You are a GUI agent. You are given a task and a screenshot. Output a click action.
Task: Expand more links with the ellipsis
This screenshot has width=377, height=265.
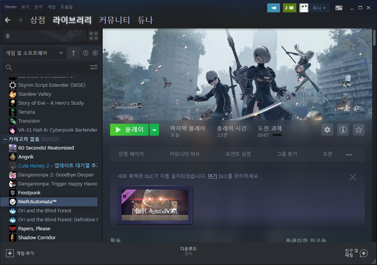tap(349, 154)
